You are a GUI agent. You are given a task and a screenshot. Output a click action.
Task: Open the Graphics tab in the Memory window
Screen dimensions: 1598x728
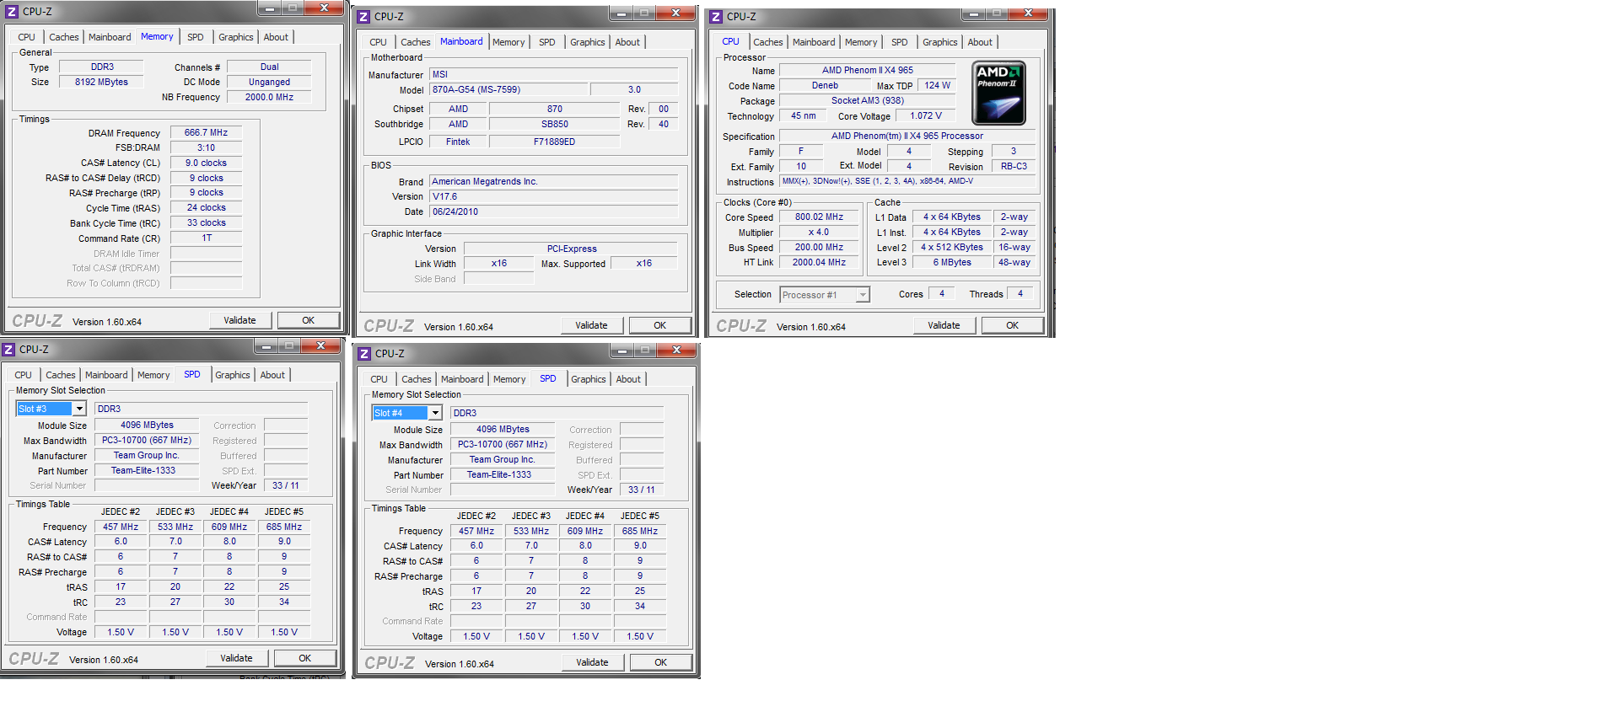tap(236, 37)
